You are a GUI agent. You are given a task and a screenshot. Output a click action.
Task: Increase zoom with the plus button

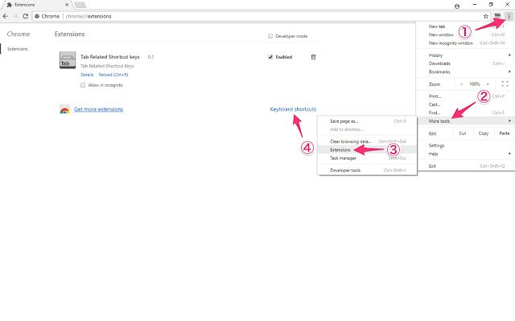[x=488, y=84]
